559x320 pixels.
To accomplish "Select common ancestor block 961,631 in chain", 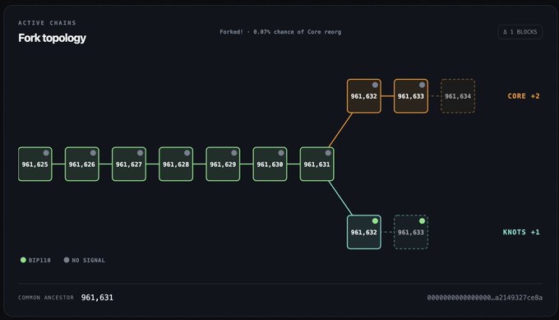I will coord(317,164).
